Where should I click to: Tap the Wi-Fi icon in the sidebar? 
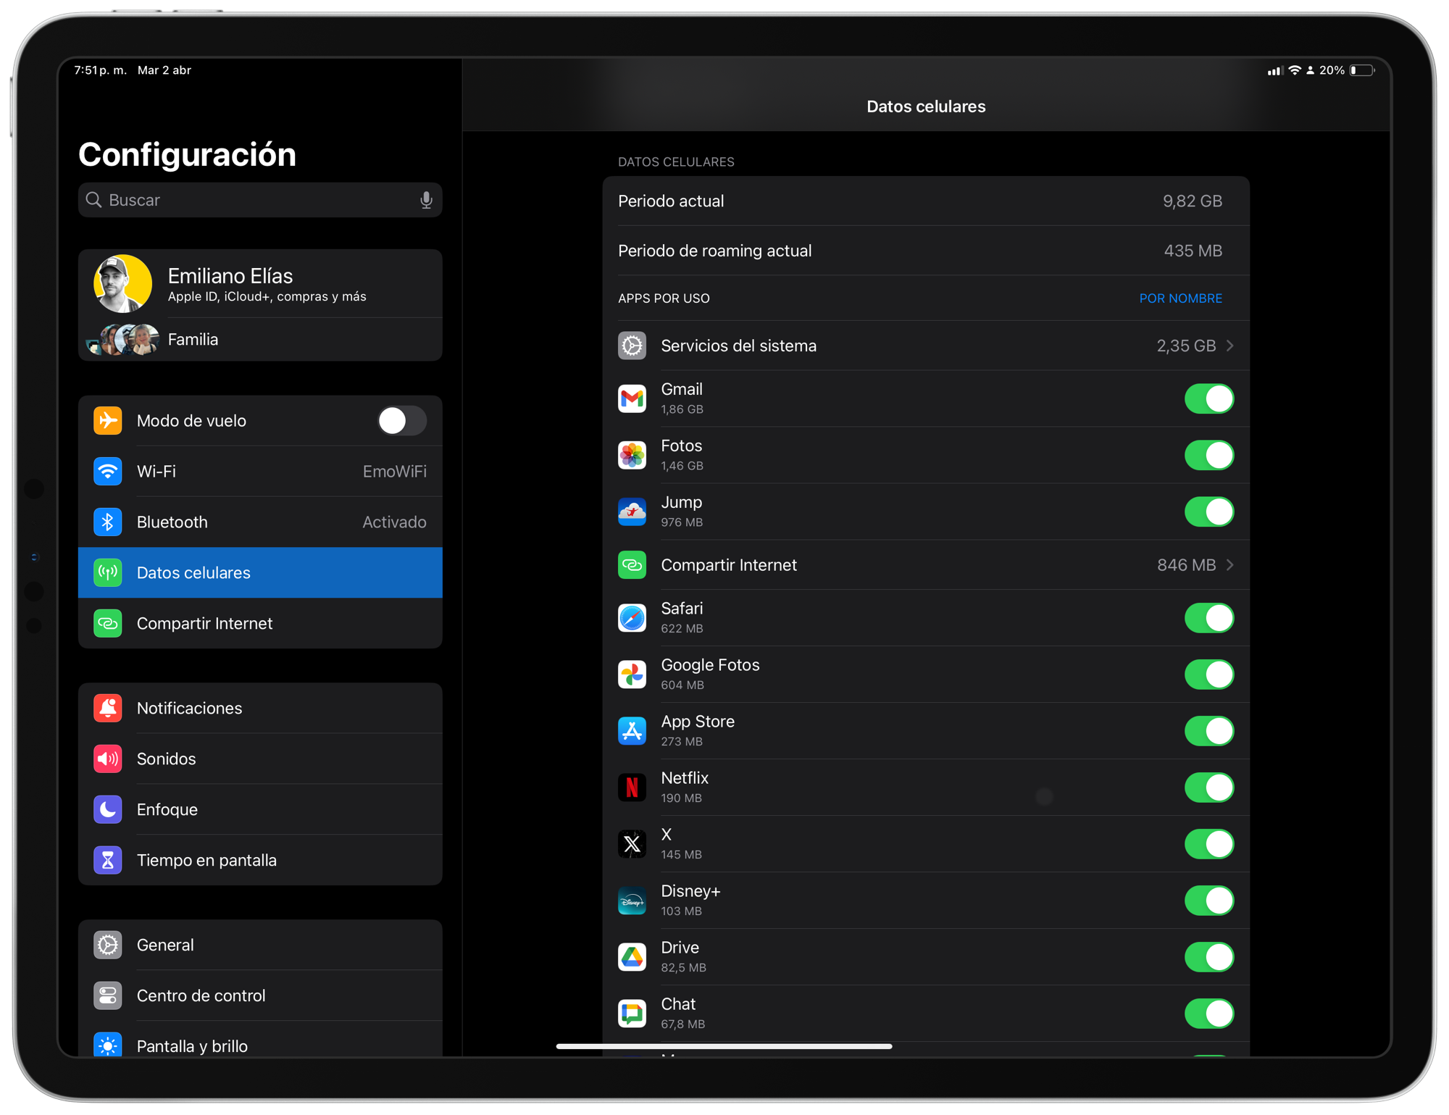(x=108, y=472)
